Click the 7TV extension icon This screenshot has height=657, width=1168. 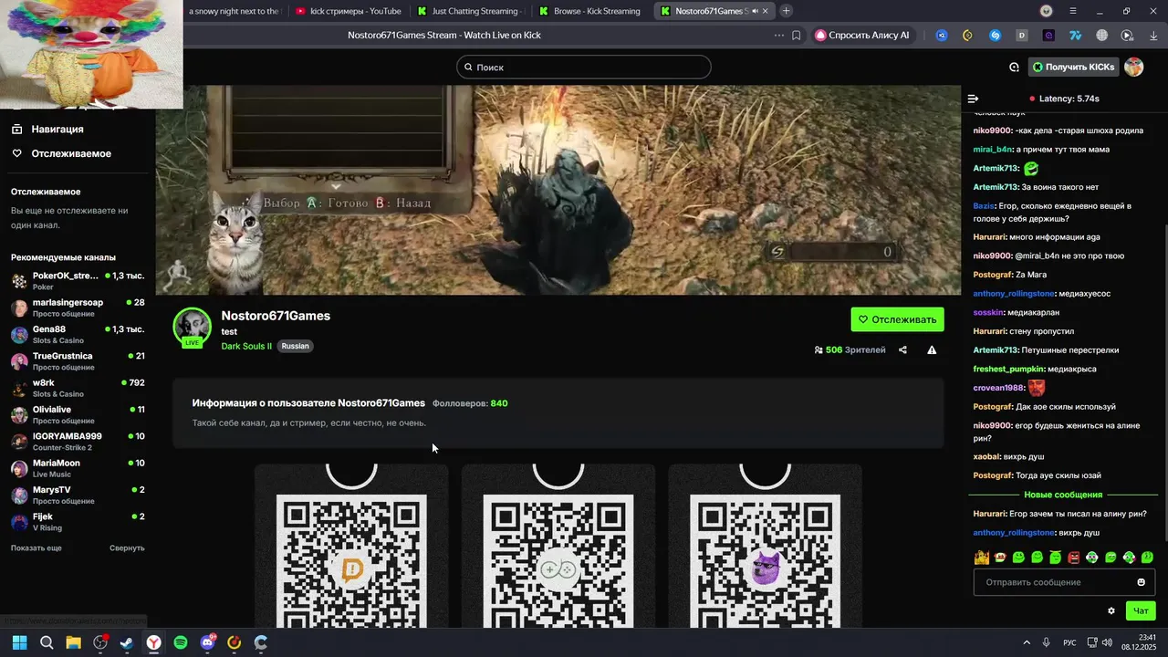click(1075, 36)
